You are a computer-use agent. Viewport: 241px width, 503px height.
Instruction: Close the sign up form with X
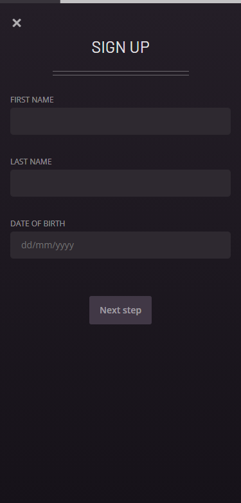[17, 23]
